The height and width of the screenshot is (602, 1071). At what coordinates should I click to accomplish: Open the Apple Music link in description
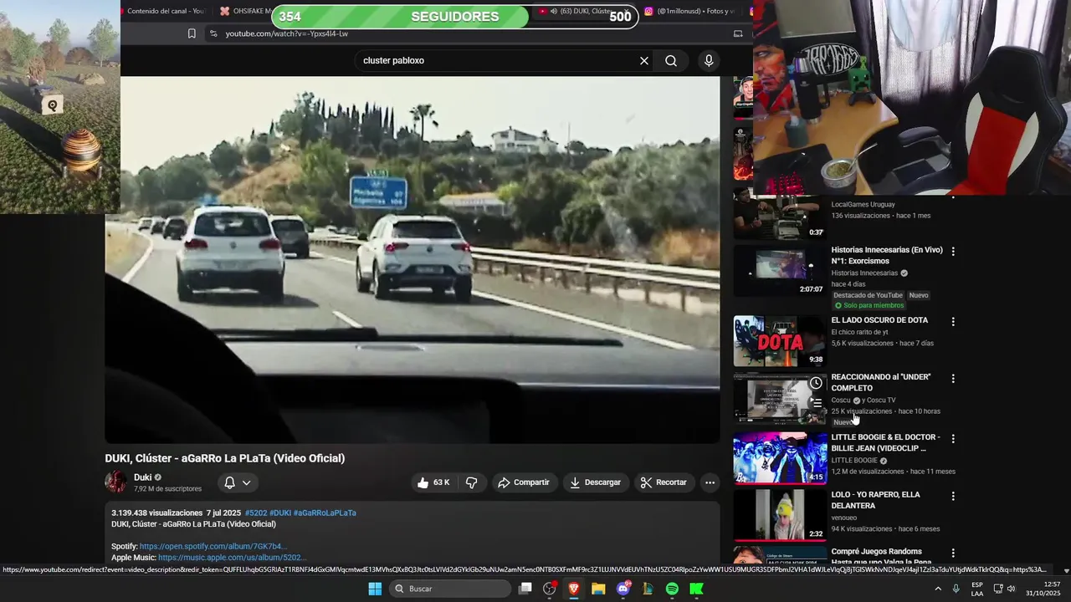click(232, 558)
